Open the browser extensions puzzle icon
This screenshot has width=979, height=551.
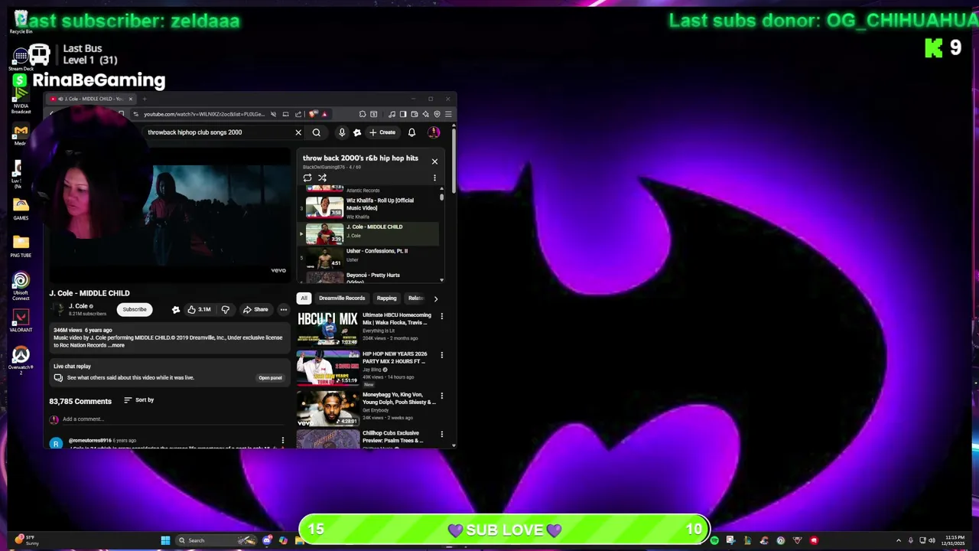point(363,115)
